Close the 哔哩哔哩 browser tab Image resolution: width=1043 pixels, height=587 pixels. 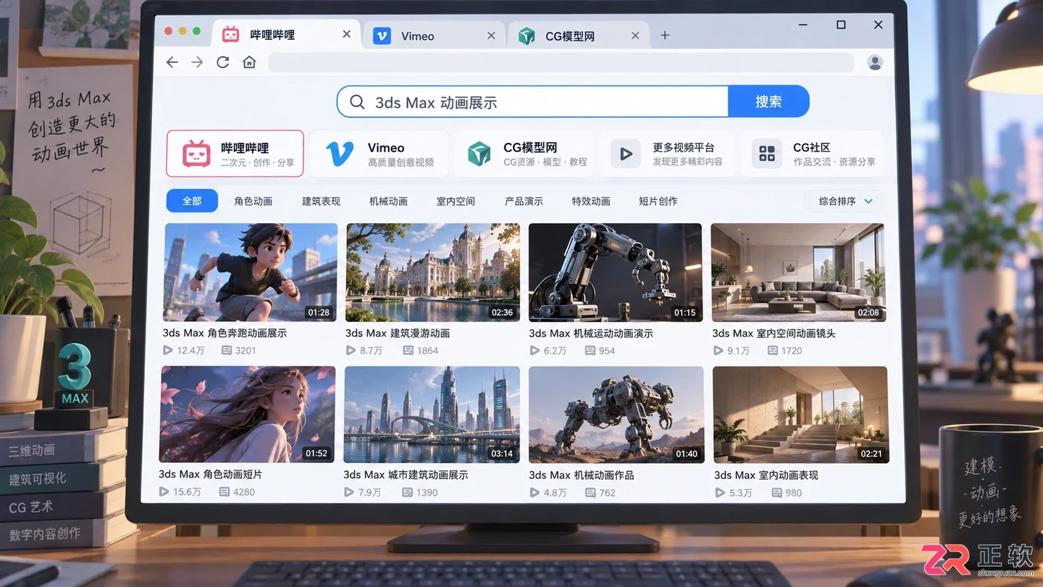(x=346, y=34)
